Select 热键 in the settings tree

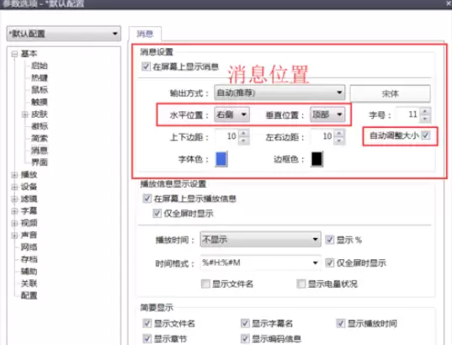[40, 77]
